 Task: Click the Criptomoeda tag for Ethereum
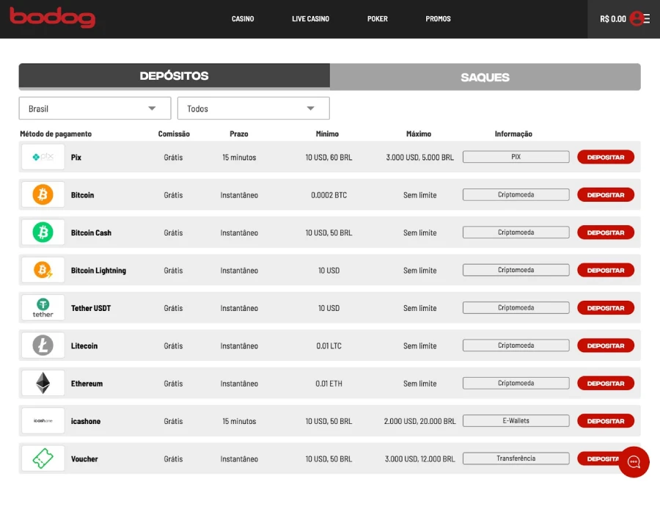pyautogui.click(x=516, y=383)
